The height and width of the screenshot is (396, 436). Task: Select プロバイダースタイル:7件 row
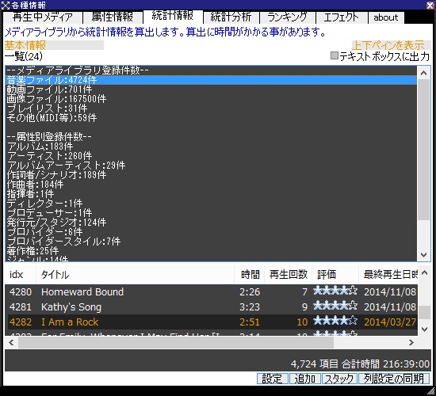pos(211,242)
